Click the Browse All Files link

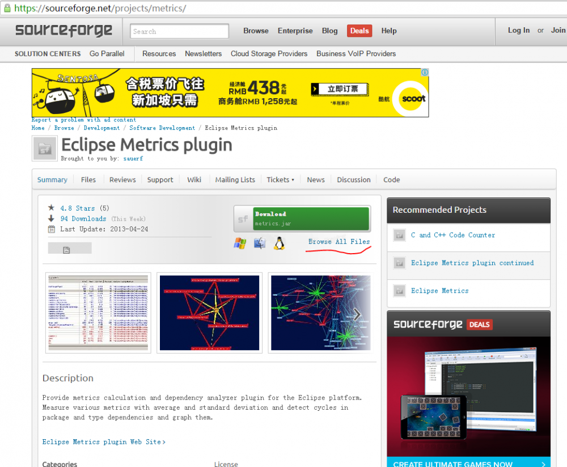(339, 242)
